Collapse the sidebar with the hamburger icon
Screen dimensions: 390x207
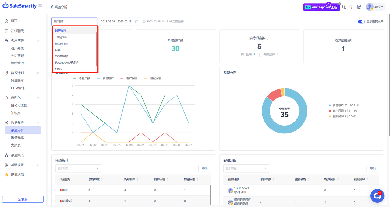coord(40,6)
